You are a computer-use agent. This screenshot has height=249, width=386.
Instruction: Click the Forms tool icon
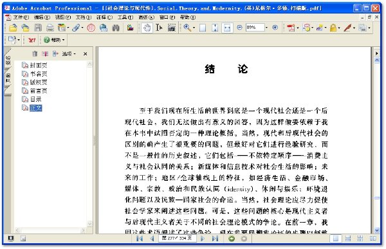click(362, 28)
